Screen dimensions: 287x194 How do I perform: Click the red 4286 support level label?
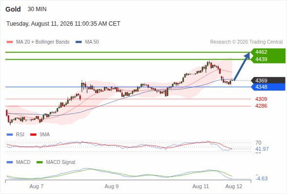pos(261,106)
